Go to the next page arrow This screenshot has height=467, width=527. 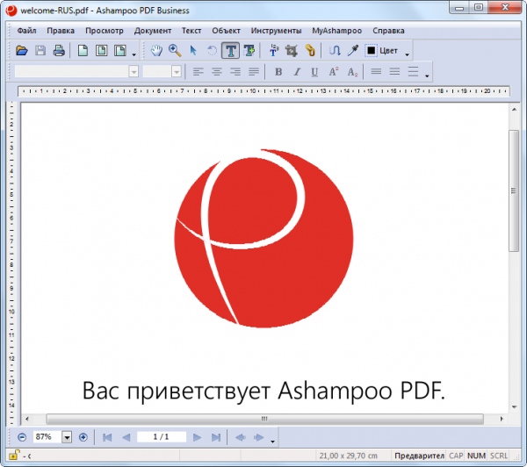[x=197, y=436]
